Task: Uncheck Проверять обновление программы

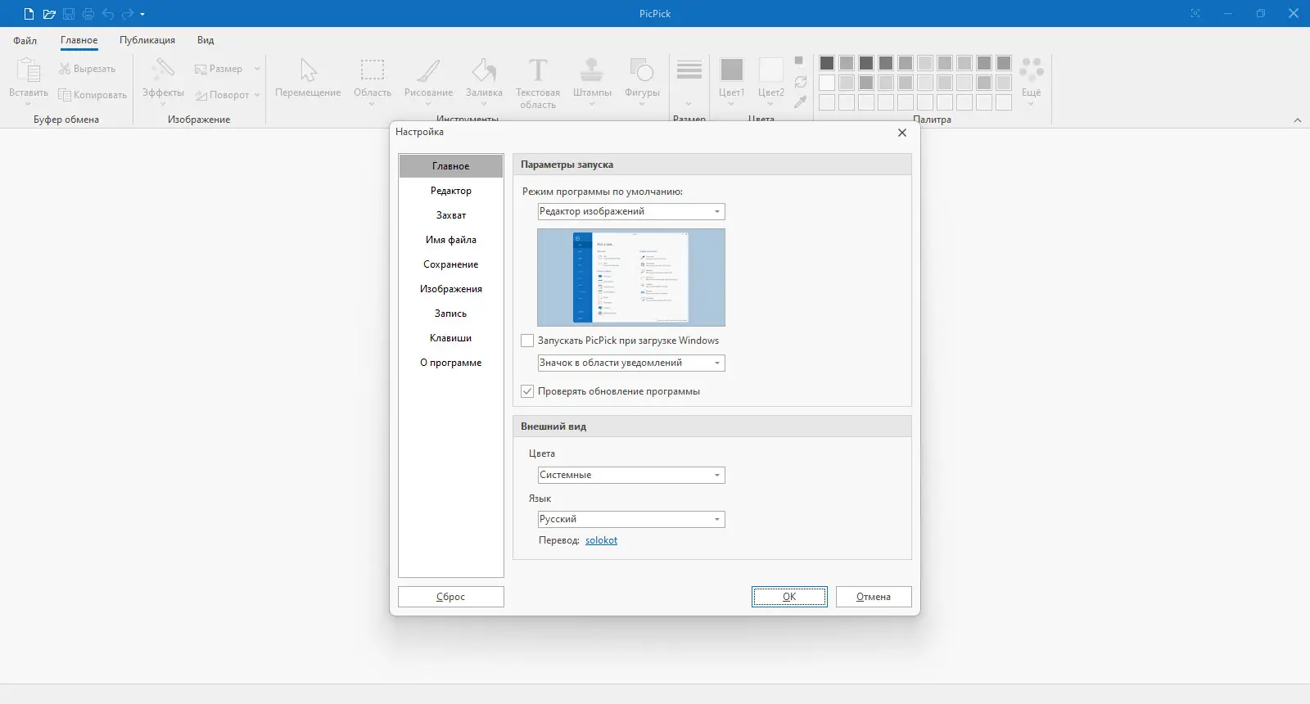Action: point(527,391)
